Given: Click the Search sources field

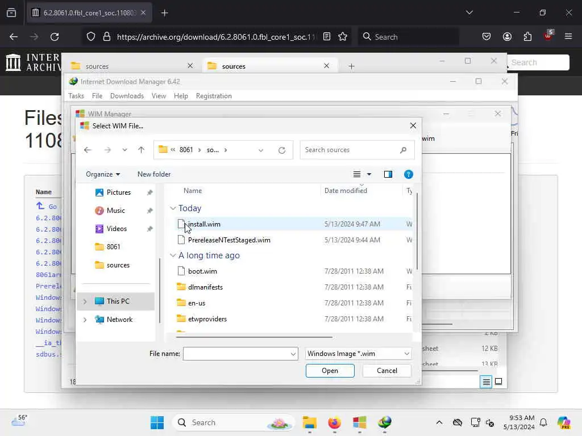Looking at the screenshot, I should [x=357, y=150].
